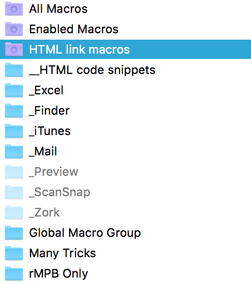
Task: Select the Many Tricks group
Action: click(x=125, y=253)
